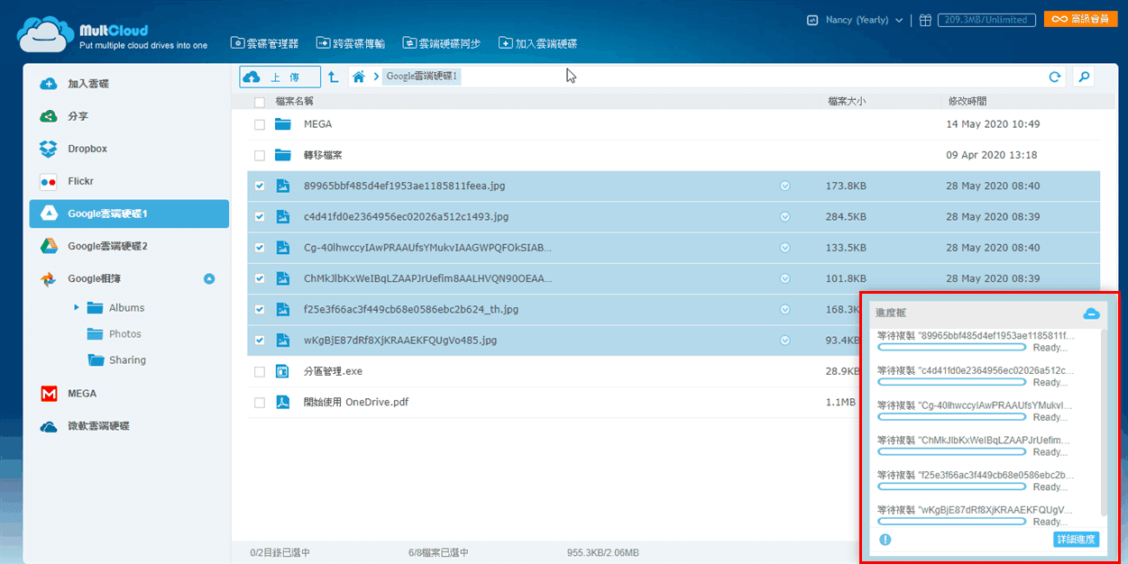Click the 詳細進度 button
The height and width of the screenshot is (564, 1128).
[1076, 540]
